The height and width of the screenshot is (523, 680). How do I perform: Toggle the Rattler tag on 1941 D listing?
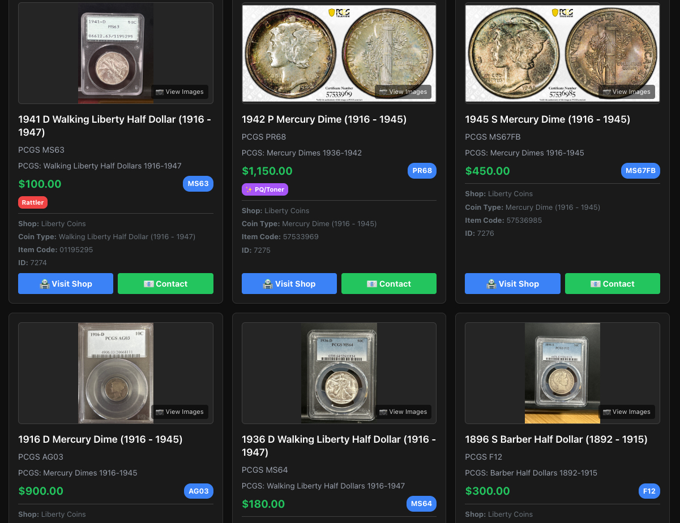tap(32, 202)
